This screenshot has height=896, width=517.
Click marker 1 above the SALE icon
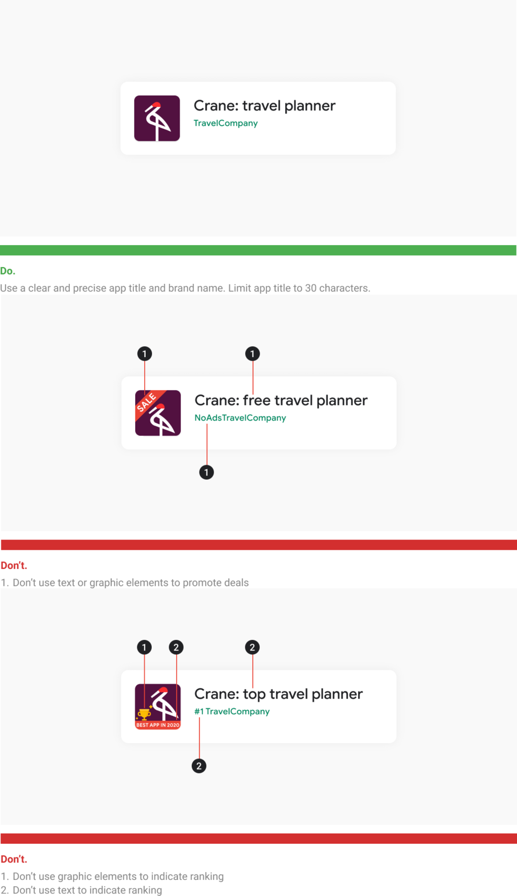pos(145,354)
